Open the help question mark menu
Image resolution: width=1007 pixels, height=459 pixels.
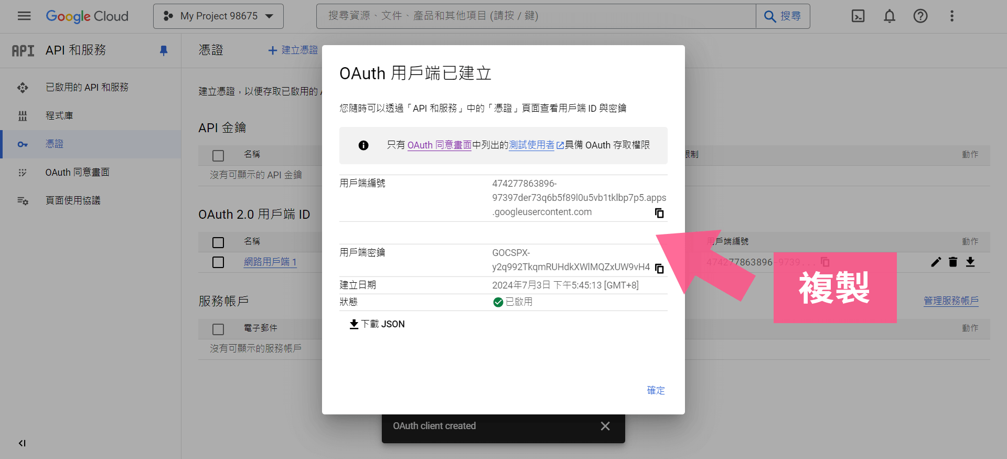[920, 16]
